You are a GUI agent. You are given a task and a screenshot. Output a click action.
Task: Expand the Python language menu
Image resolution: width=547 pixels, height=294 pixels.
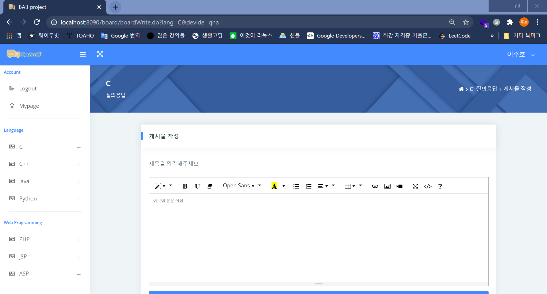[x=45, y=198]
